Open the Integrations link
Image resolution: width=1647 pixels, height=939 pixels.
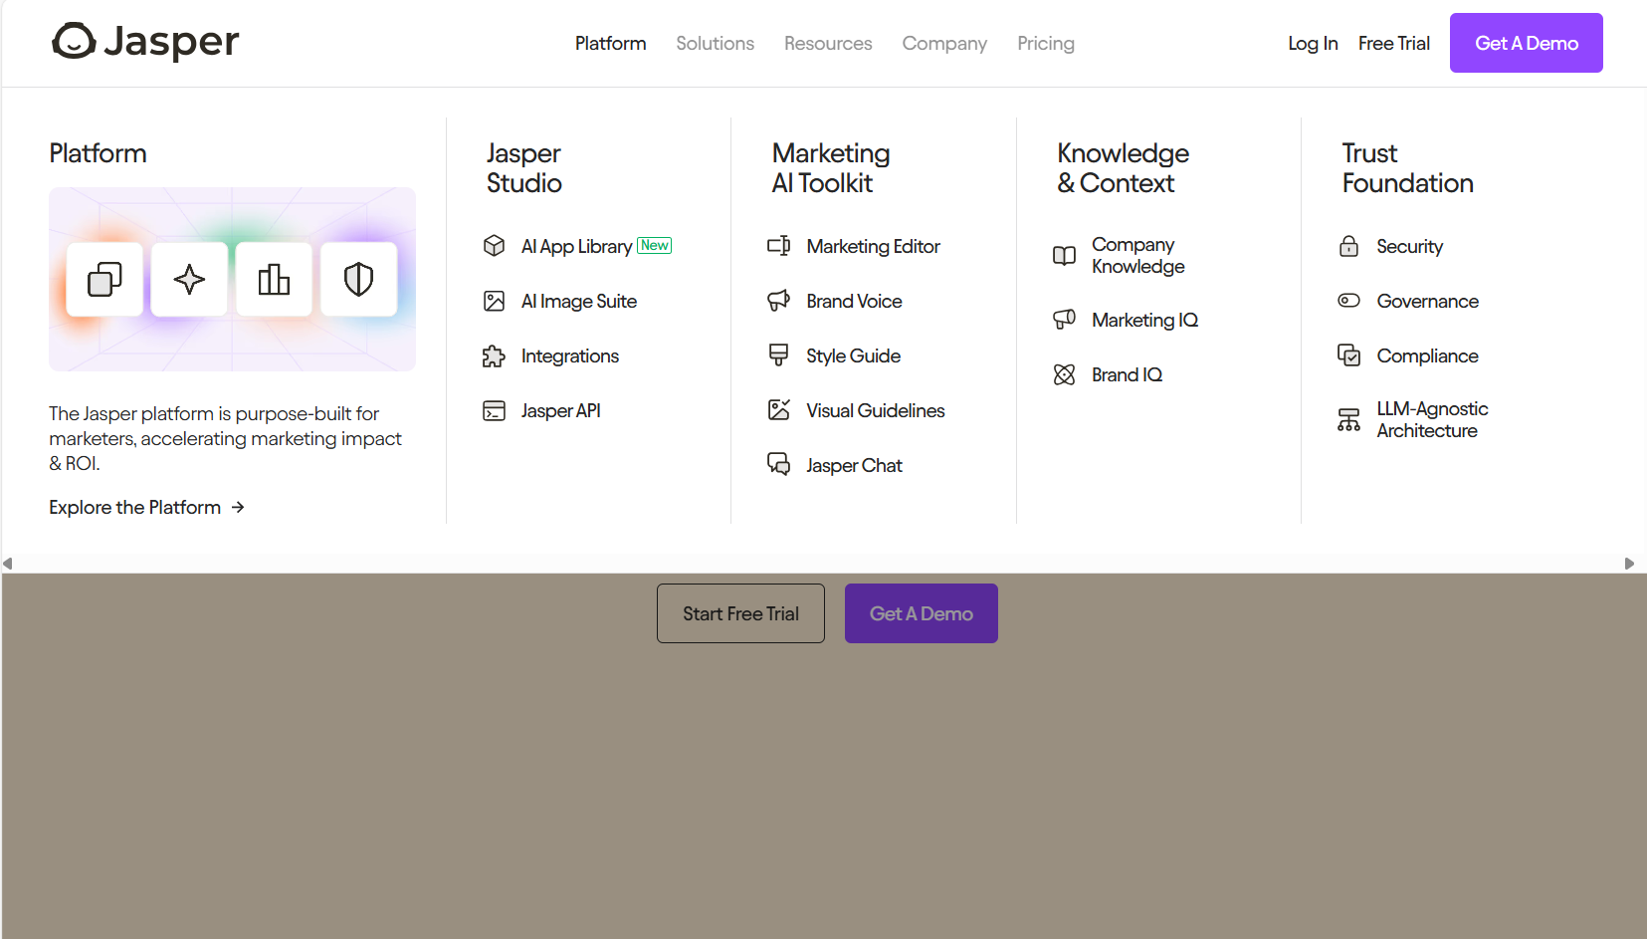coord(569,355)
